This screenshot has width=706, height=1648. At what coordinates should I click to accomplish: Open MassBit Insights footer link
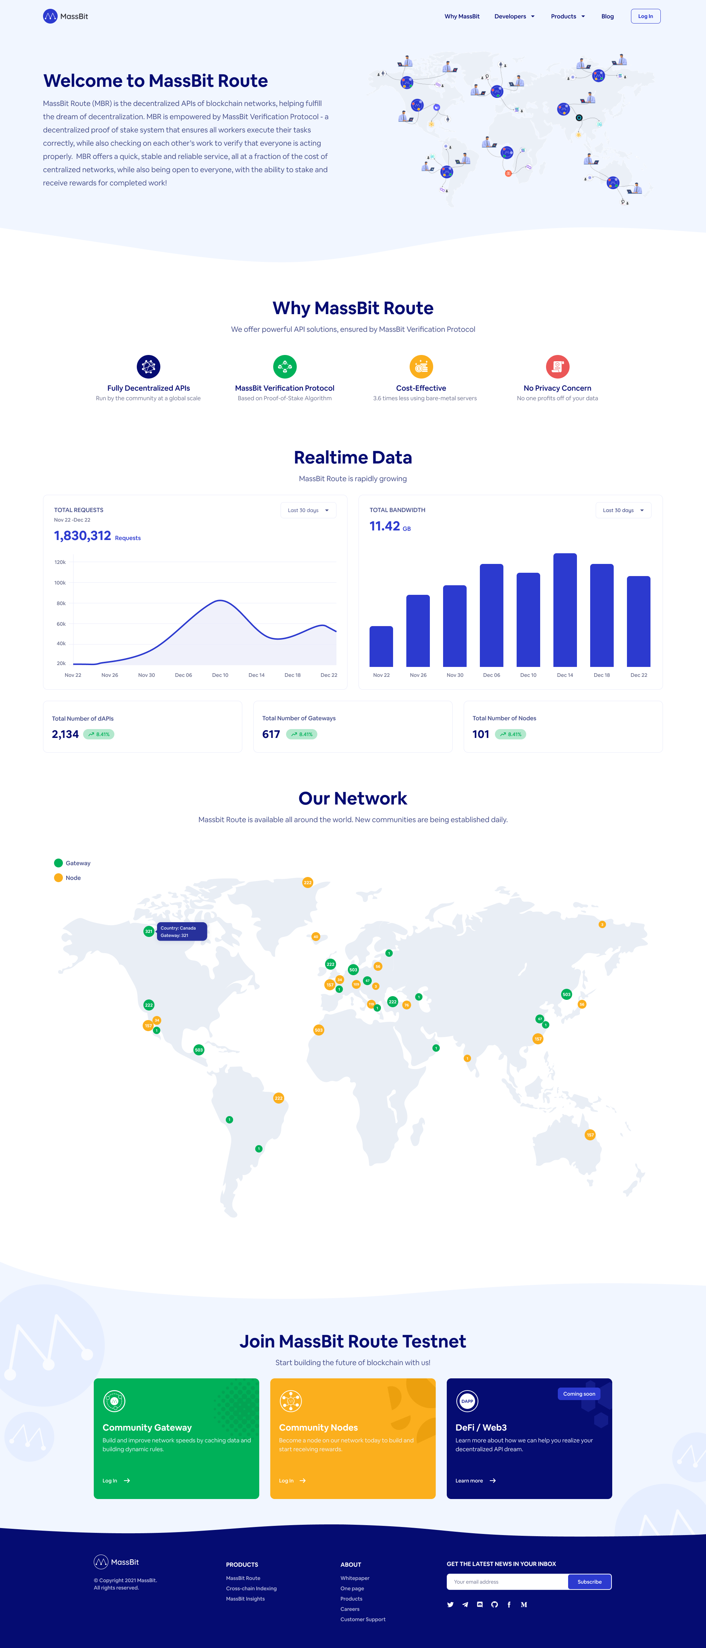pyautogui.click(x=245, y=1599)
